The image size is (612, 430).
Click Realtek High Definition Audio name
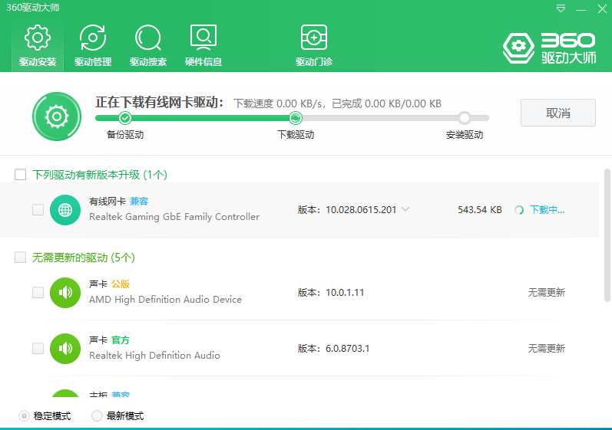pos(154,356)
